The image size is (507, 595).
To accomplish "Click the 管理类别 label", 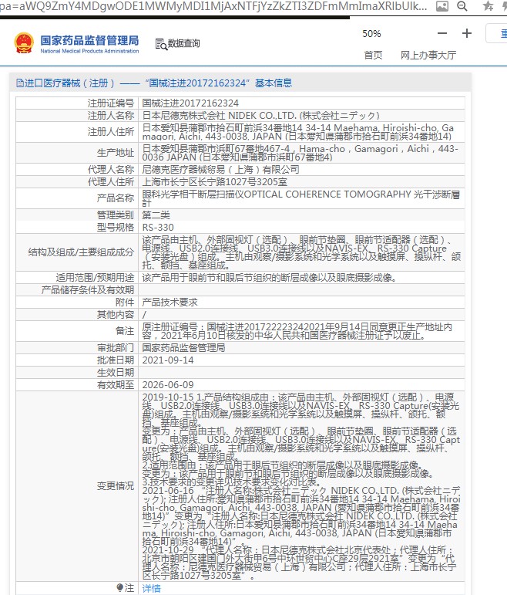I will click(x=116, y=215).
